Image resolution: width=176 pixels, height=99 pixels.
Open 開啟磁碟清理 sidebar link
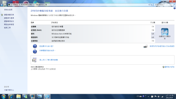click(9, 24)
